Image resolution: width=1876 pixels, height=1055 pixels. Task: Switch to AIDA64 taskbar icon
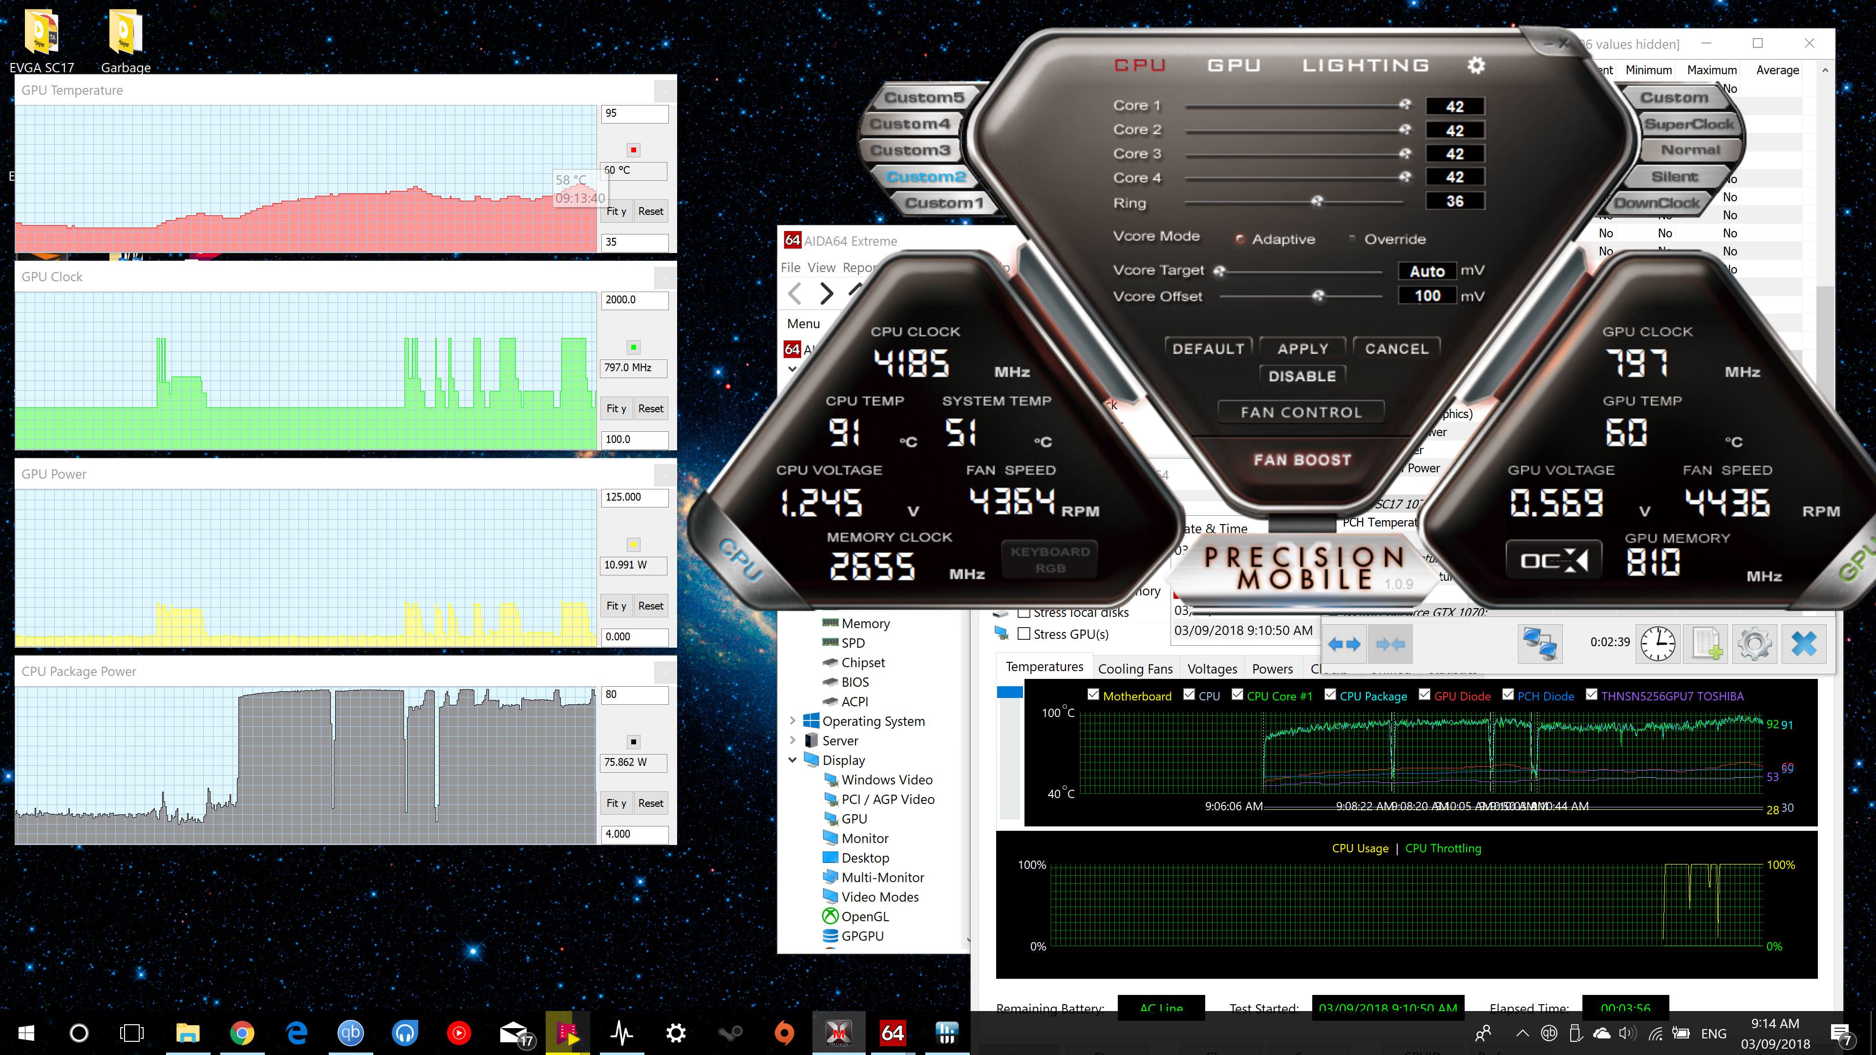coord(892,1033)
